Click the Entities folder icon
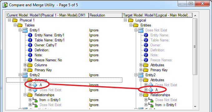The height and width of the screenshot is (112, 212). 136,25
